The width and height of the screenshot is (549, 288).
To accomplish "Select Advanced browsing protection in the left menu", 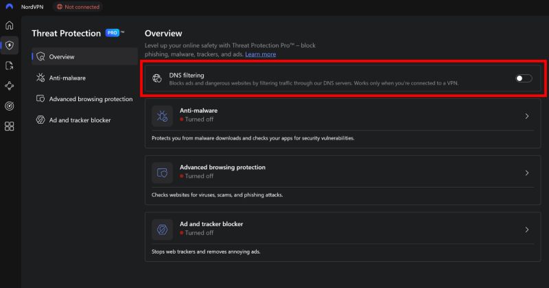I will coord(84,99).
